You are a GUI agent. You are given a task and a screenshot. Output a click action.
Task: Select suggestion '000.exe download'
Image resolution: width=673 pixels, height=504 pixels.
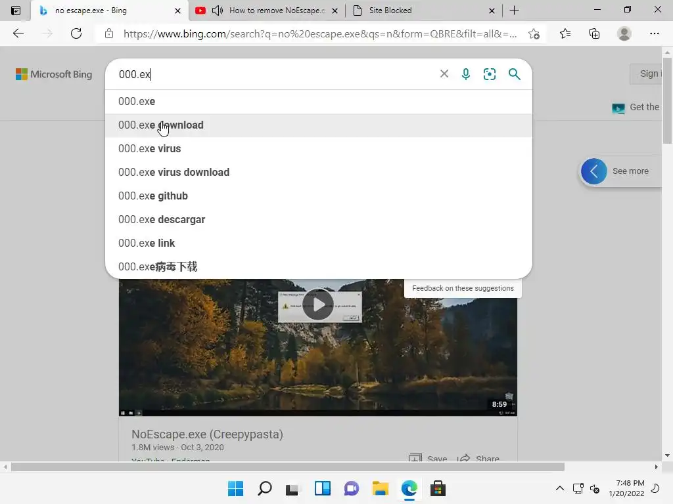point(319,125)
